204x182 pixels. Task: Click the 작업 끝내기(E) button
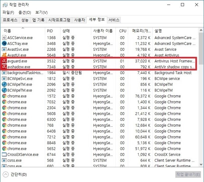click(188, 174)
